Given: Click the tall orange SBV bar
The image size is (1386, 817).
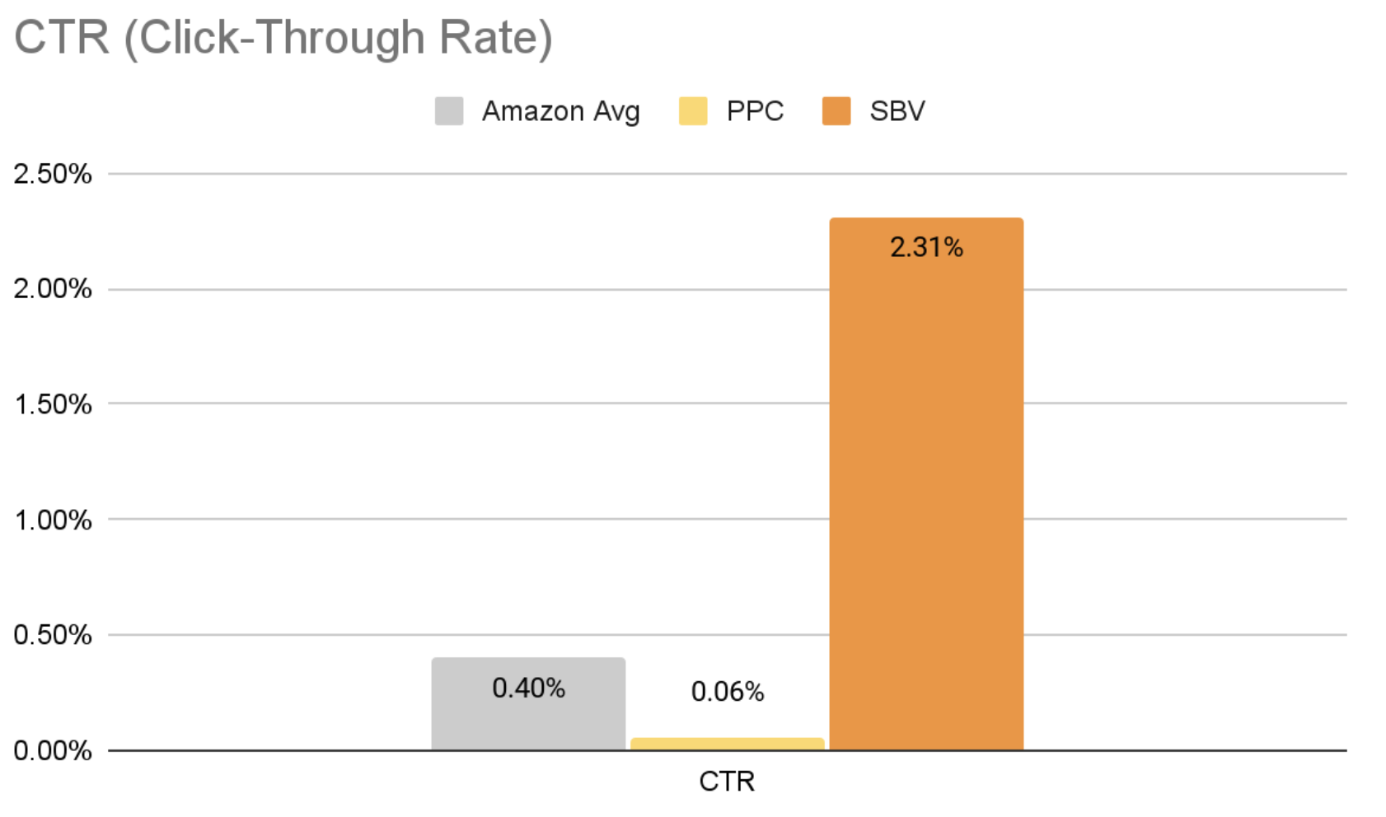Looking at the screenshot, I should click(x=926, y=494).
